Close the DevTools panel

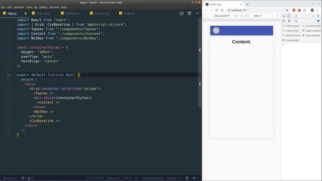318,16
